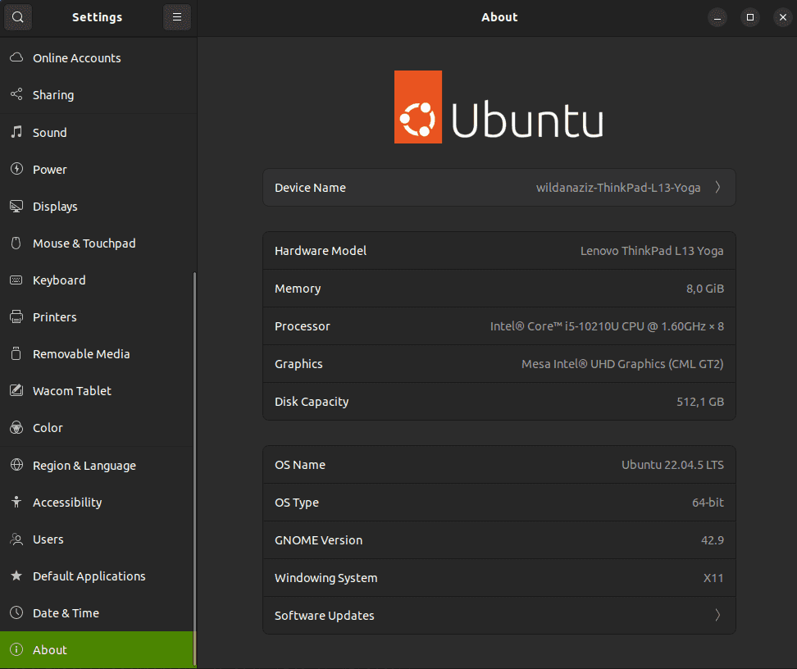Expand the Device Name row chevron
The height and width of the screenshot is (669, 797).
(717, 188)
